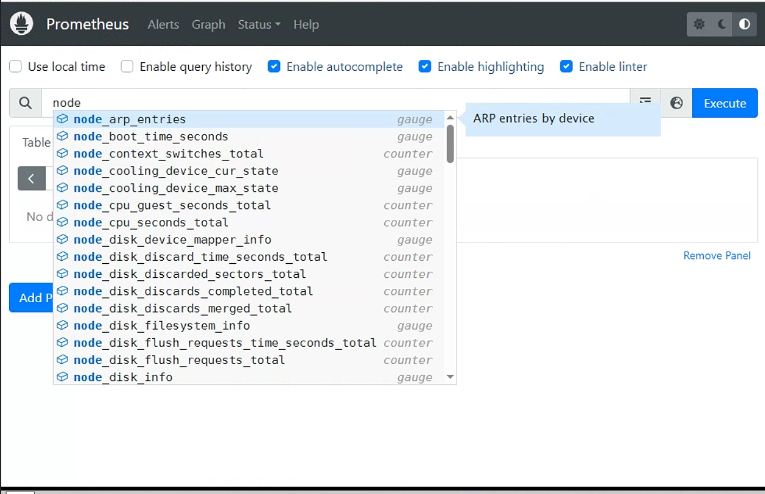The image size is (765, 494).
Task: Click the Execute button
Action: coord(725,103)
